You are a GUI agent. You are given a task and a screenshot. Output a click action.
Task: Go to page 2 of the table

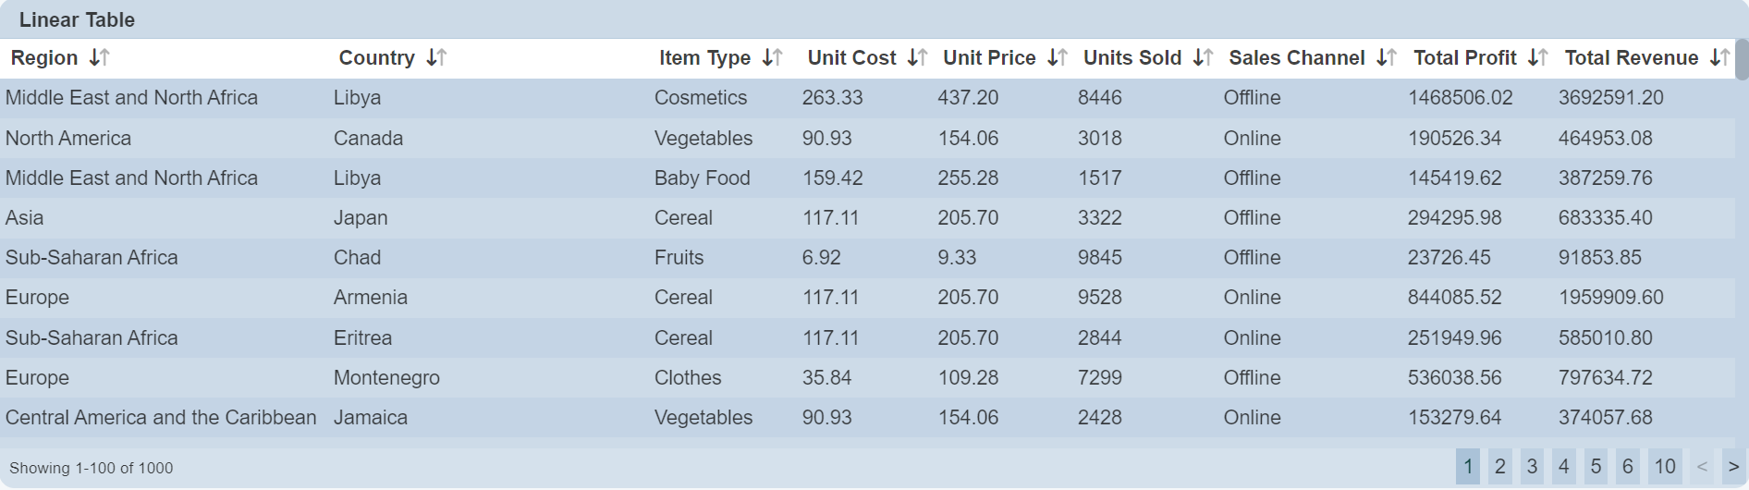tap(1500, 466)
